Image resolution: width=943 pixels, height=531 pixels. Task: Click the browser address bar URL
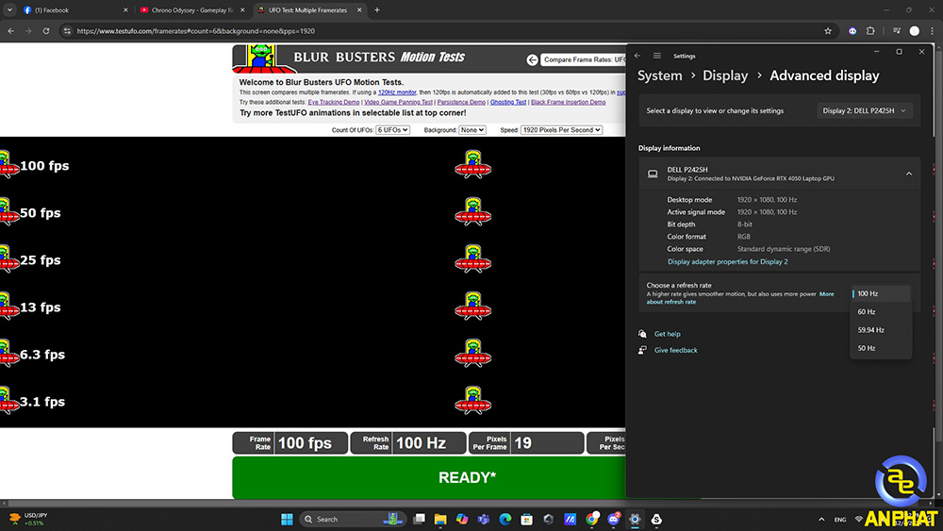[195, 31]
